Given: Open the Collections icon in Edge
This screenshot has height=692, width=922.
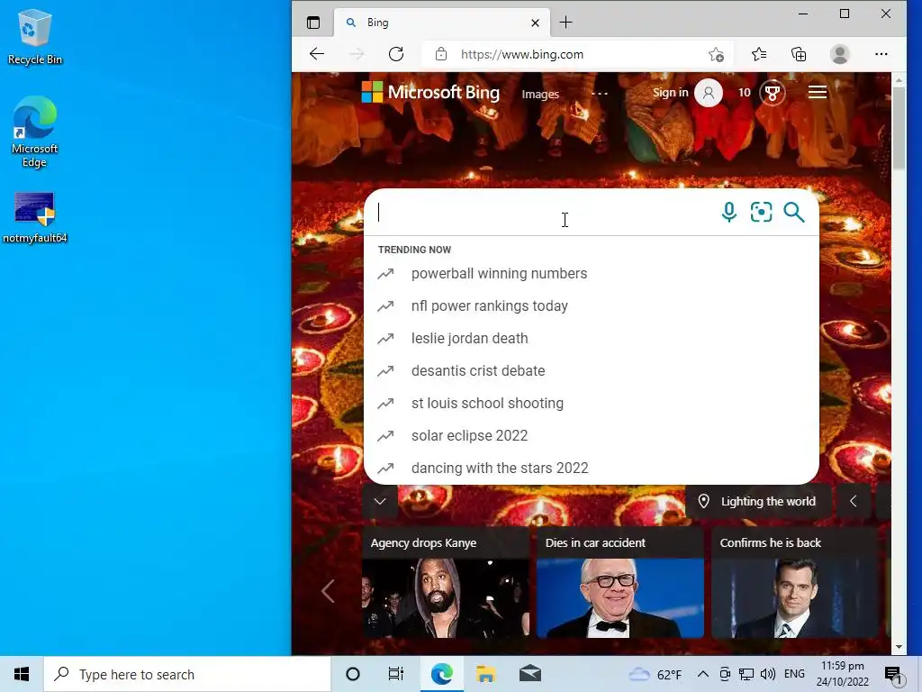Looking at the screenshot, I should coord(799,54).
